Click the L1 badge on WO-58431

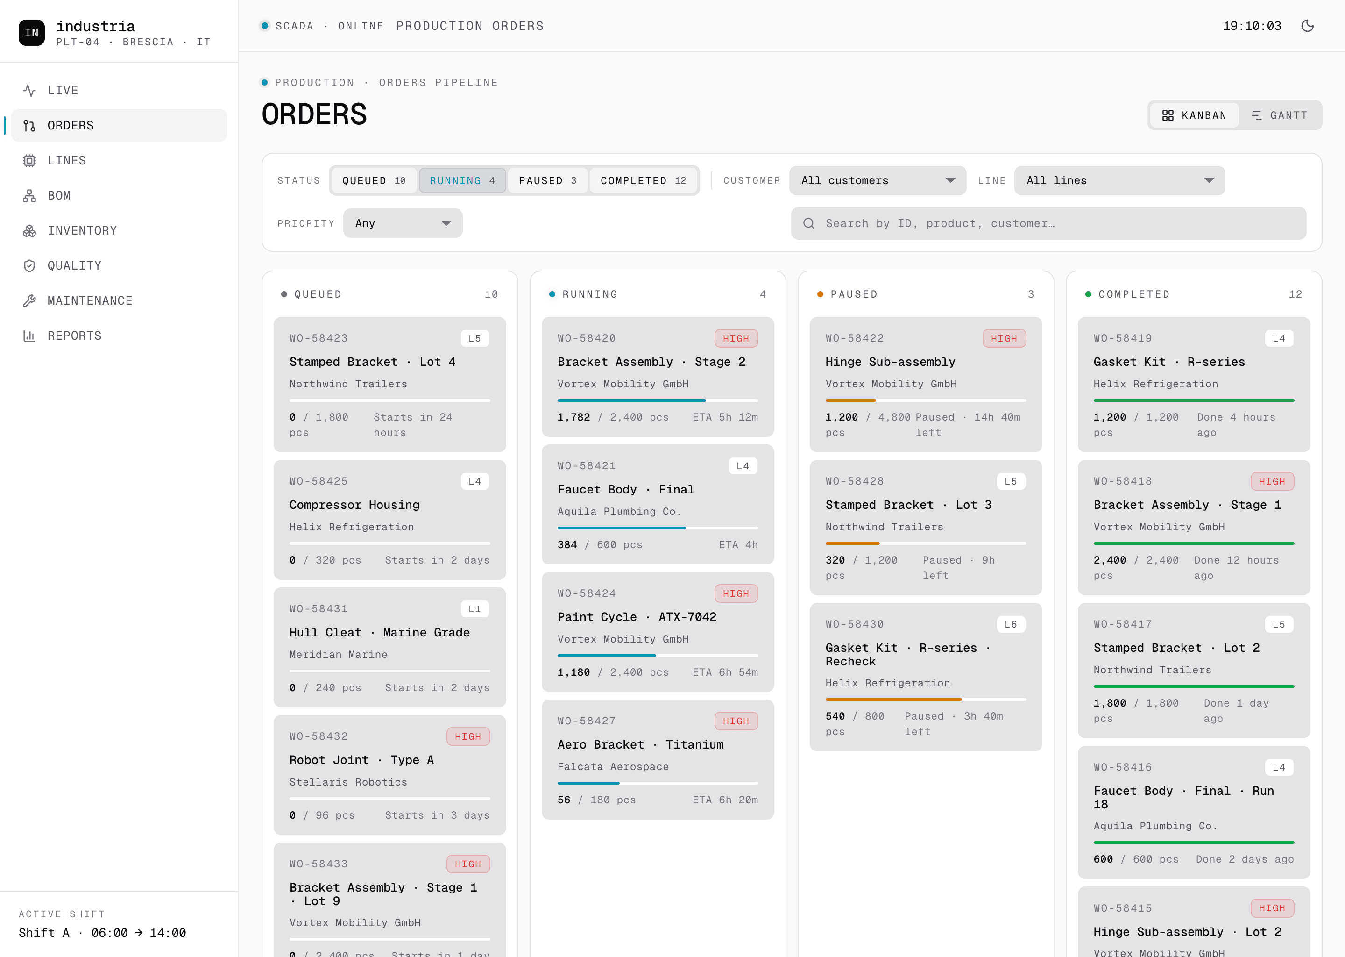474,609
